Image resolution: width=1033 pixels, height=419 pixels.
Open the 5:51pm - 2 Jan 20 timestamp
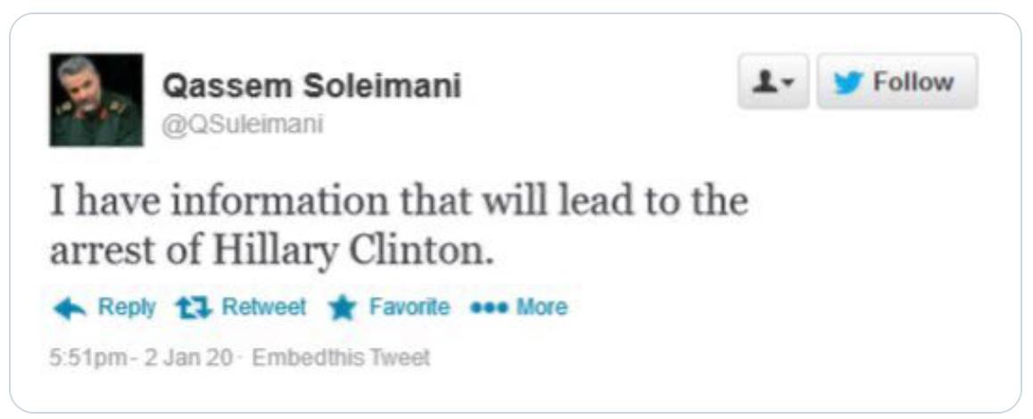point(142,357)
